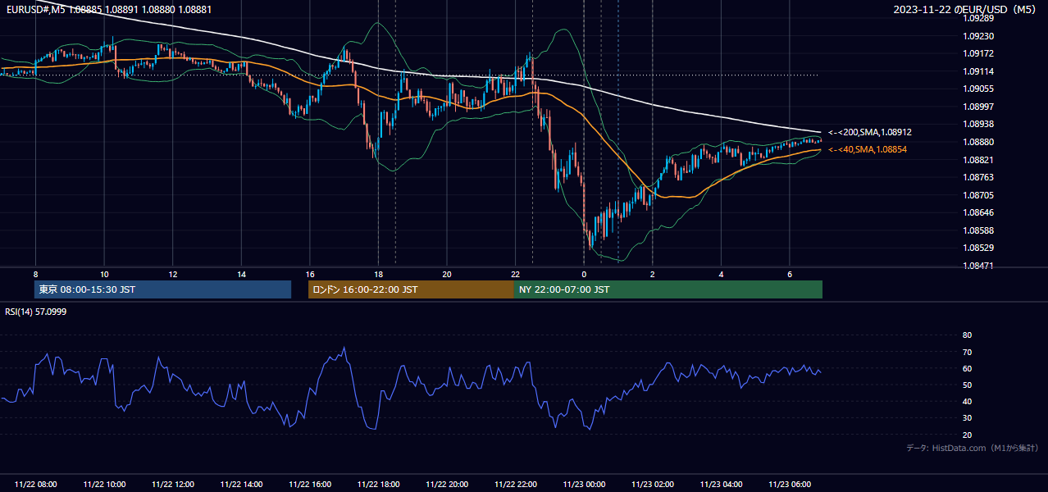This screenshot has width=1048, height=492.
Task: Click the bottom time label 11/22 20:00
Action: click(x=447, y=485)
